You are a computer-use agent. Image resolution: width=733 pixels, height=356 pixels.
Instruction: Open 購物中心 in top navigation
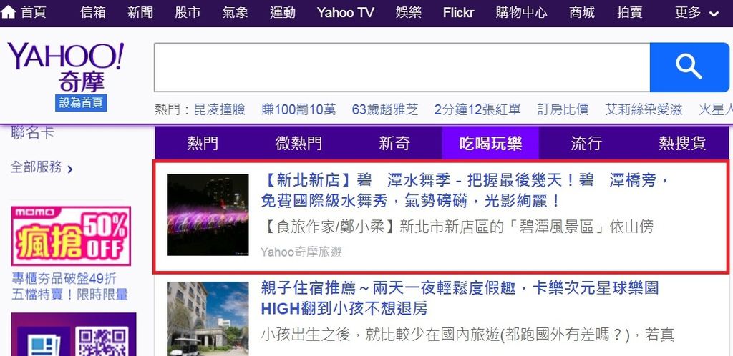[x=522, y=13]
